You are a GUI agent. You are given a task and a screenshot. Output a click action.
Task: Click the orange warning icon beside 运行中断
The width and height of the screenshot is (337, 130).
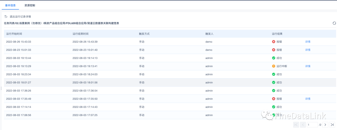274,66
